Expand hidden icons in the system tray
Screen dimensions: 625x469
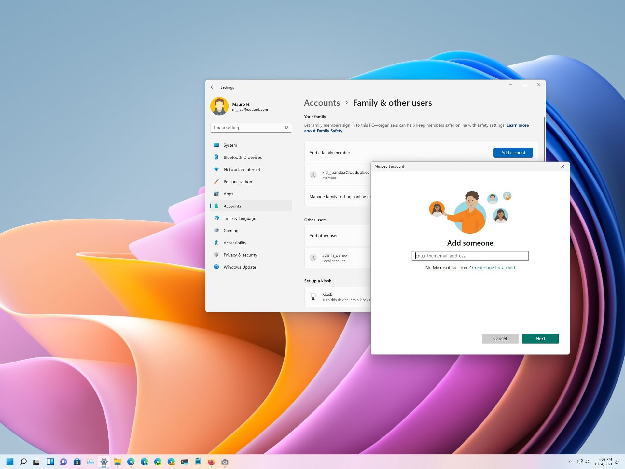(x=570, y=462)
